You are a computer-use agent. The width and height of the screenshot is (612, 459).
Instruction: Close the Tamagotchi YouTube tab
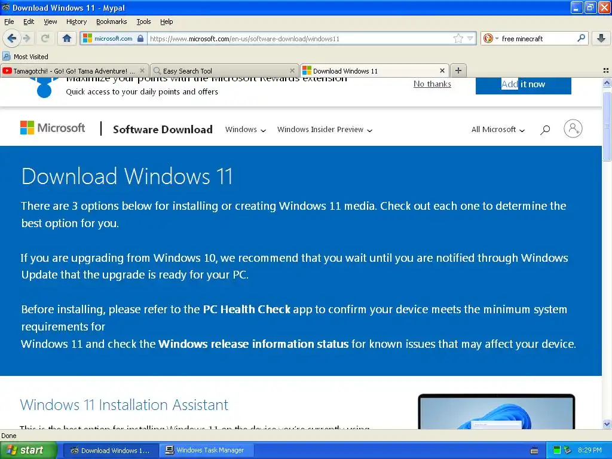click(x=142, y=71)
